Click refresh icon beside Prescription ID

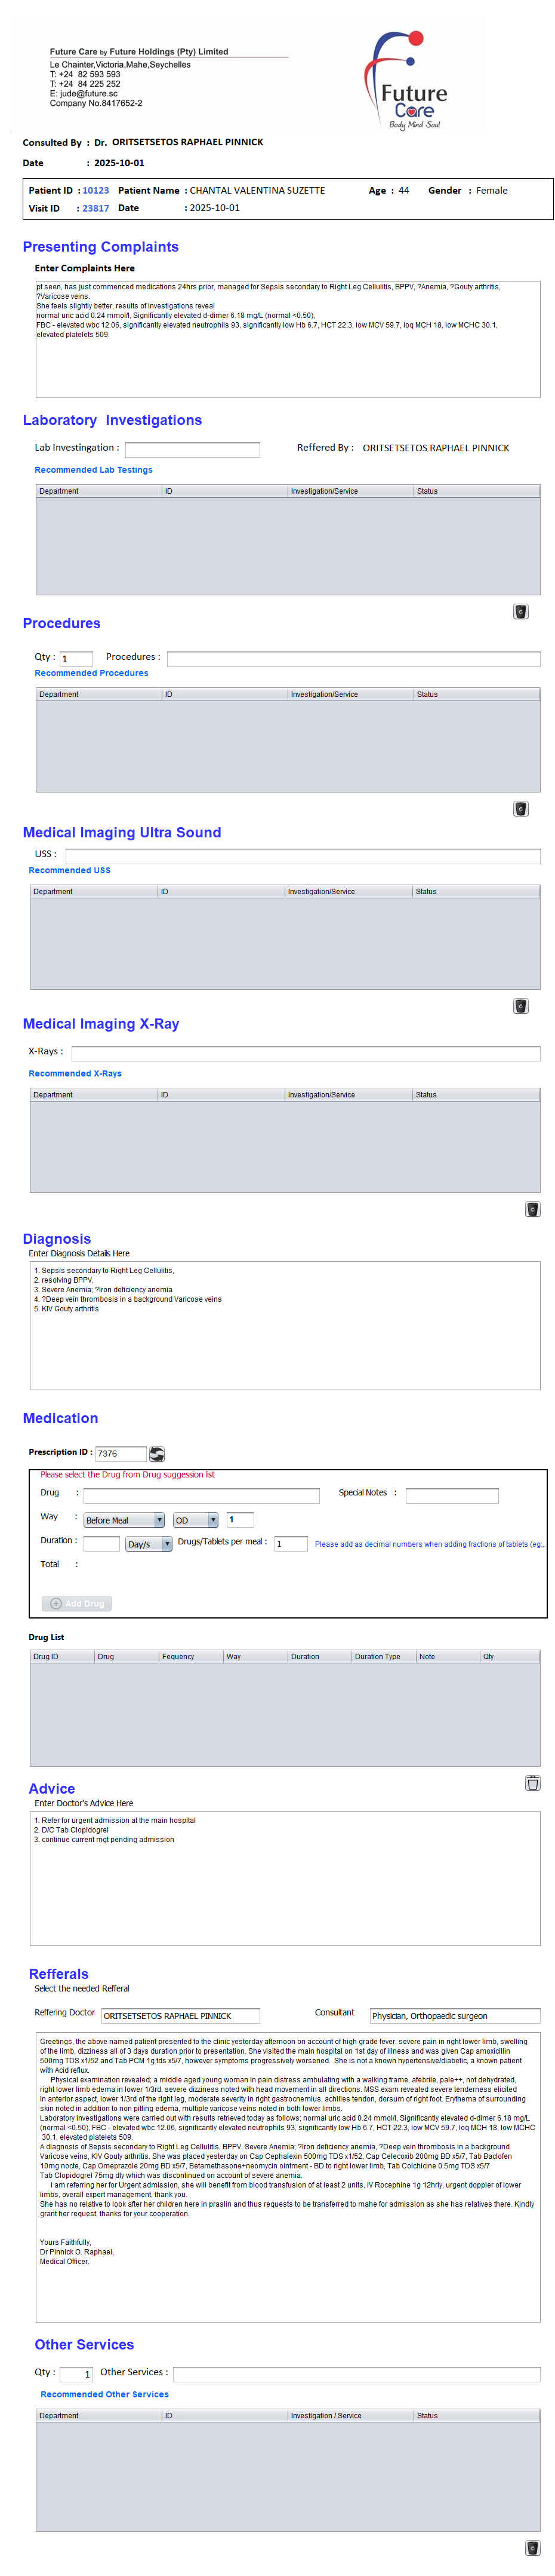coord(157,1453)
